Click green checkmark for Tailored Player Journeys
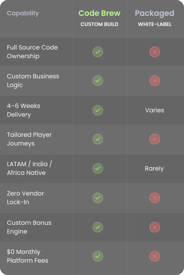Viewport: 184px width, 275px height. 98,139
